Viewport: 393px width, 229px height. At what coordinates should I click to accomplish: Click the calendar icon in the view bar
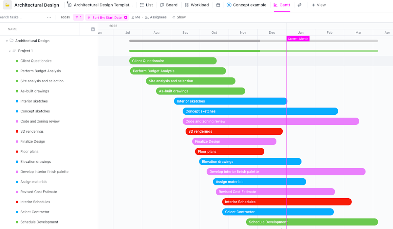(x=218, y=5)
